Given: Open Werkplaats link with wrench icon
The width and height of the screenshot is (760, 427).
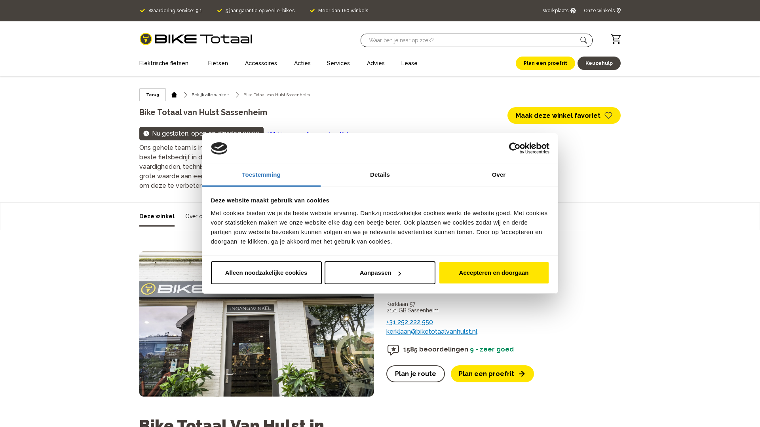Looking at the screenshot, I should click(559, 11).
